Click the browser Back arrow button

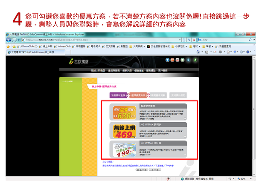(9, 40)
